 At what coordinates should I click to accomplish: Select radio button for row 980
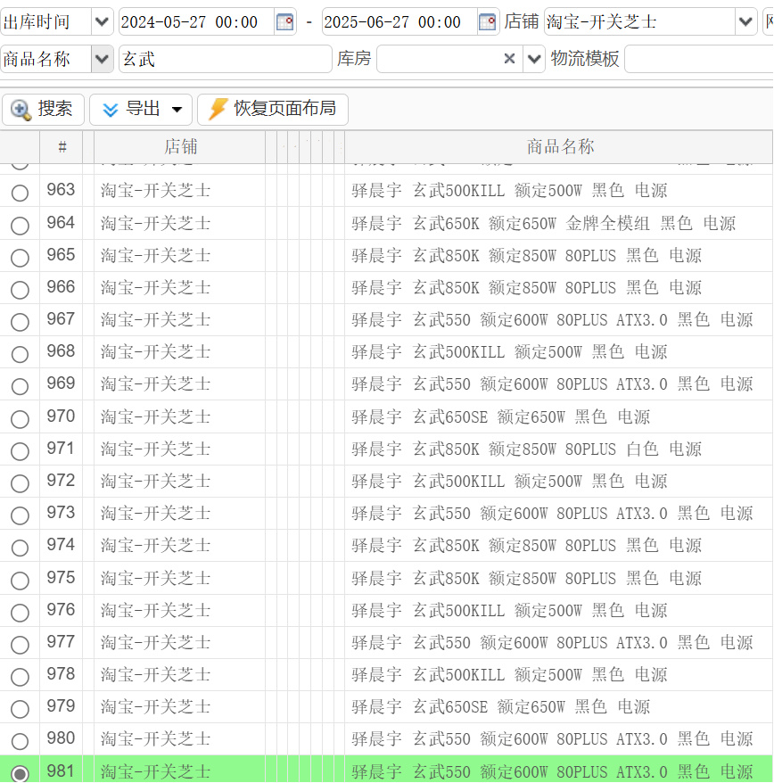(x=20, y=742)
